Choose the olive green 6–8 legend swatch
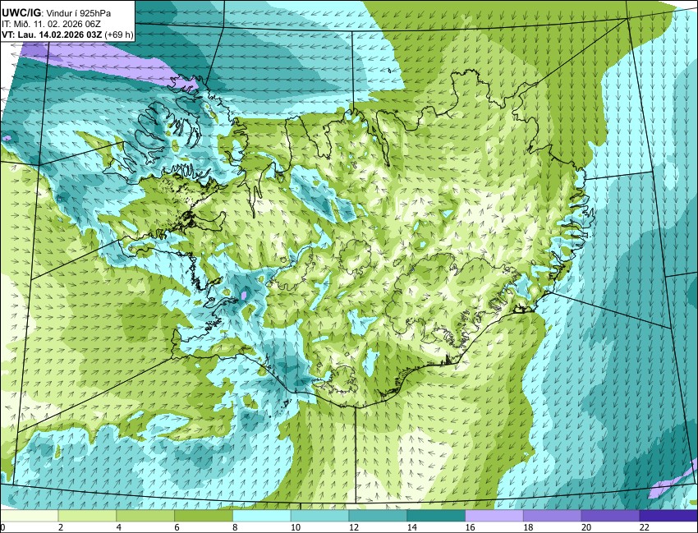698x533 pixels. [x=204, y=516]
